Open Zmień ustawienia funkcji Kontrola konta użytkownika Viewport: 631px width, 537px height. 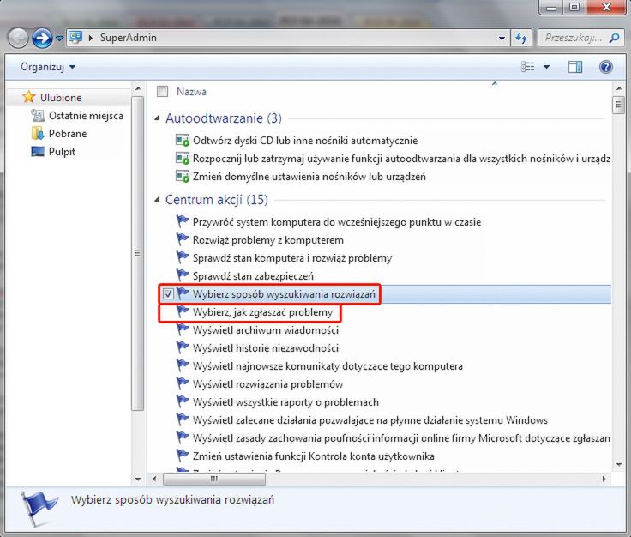point(314,456)
